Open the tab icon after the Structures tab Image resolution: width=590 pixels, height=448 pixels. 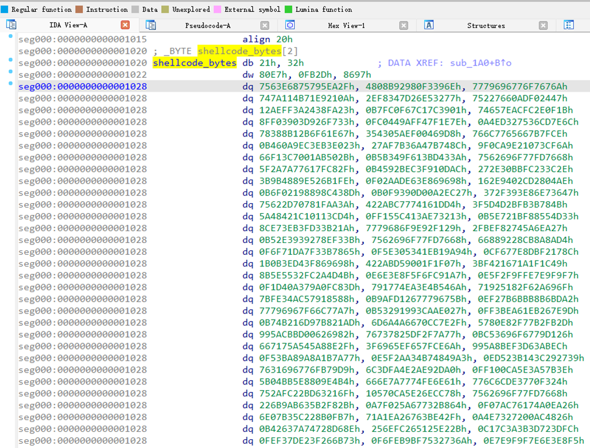point(569,25)
